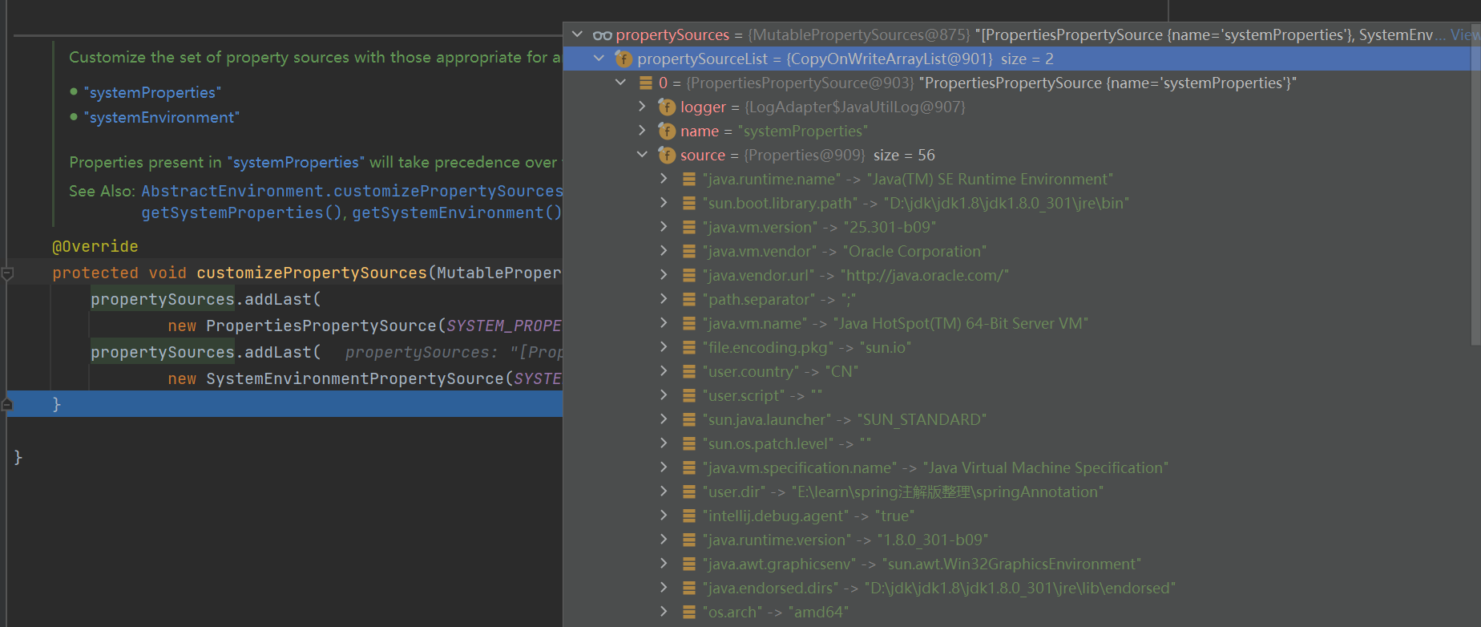The image size is (1481, 627).
Task: Expand the "user.dir" entry
Action: click(x=664, y=491)
